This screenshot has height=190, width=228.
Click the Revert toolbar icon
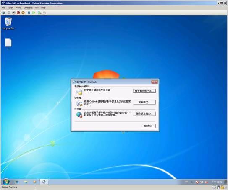click(45, 13)
